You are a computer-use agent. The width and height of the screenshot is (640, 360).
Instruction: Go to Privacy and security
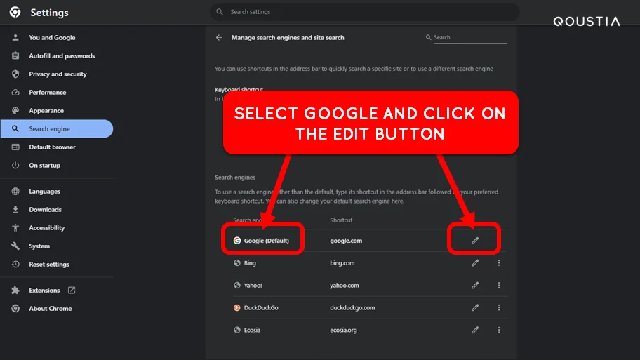pos(57,74)
